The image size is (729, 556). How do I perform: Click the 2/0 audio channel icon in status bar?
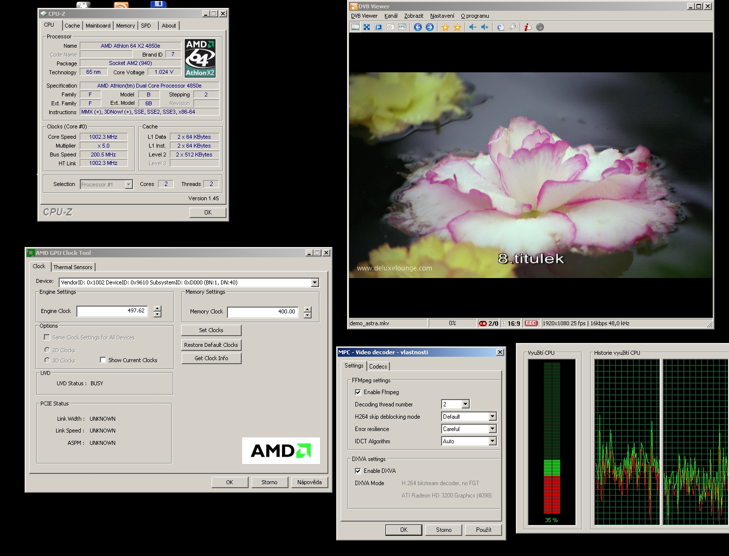(x=489, y=323)
